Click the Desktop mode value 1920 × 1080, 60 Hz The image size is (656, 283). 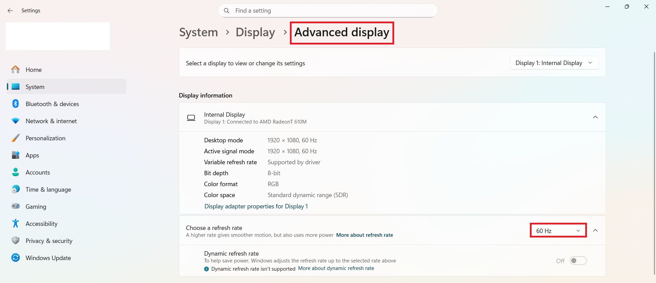(292, 140)
